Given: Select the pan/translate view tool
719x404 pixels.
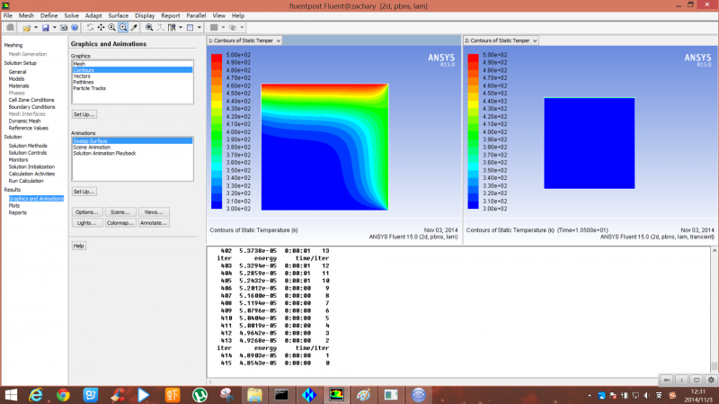Looking at the screenshot, I should (101, 27).
